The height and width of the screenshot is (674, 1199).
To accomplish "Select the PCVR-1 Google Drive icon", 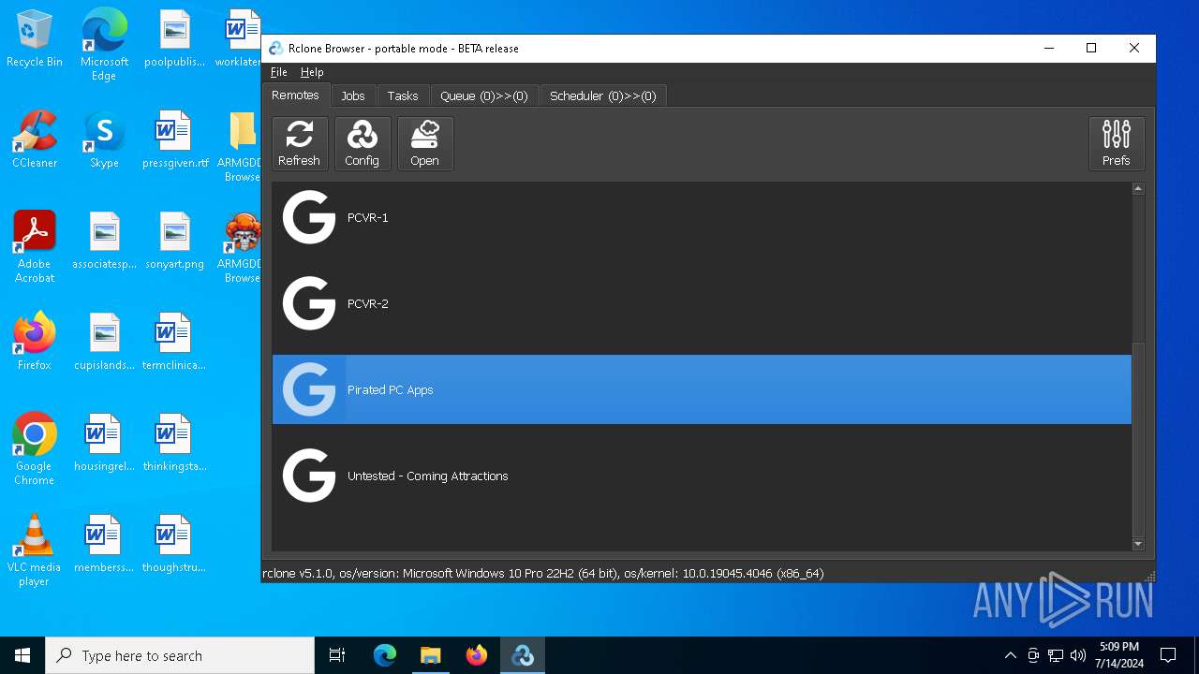I will tap(309, 217).
